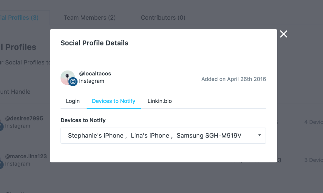Click the Devices to Notify selection field
323x193 pixels.
click(163, 136)
